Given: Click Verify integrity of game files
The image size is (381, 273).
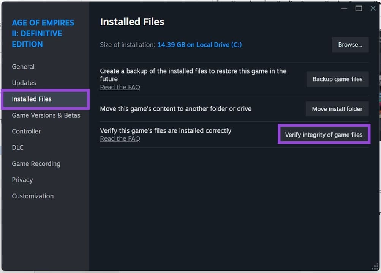Looking at the screenshot, I should tap(324, 134).
